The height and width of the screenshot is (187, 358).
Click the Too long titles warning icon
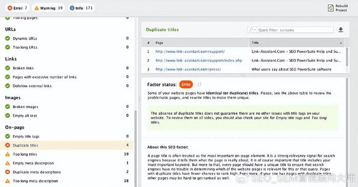[x=8, y=154]
